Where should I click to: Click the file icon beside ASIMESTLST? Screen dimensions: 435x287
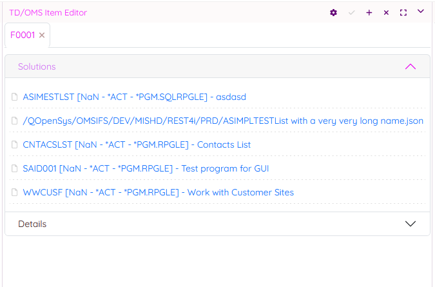click(x=15, y=97)
